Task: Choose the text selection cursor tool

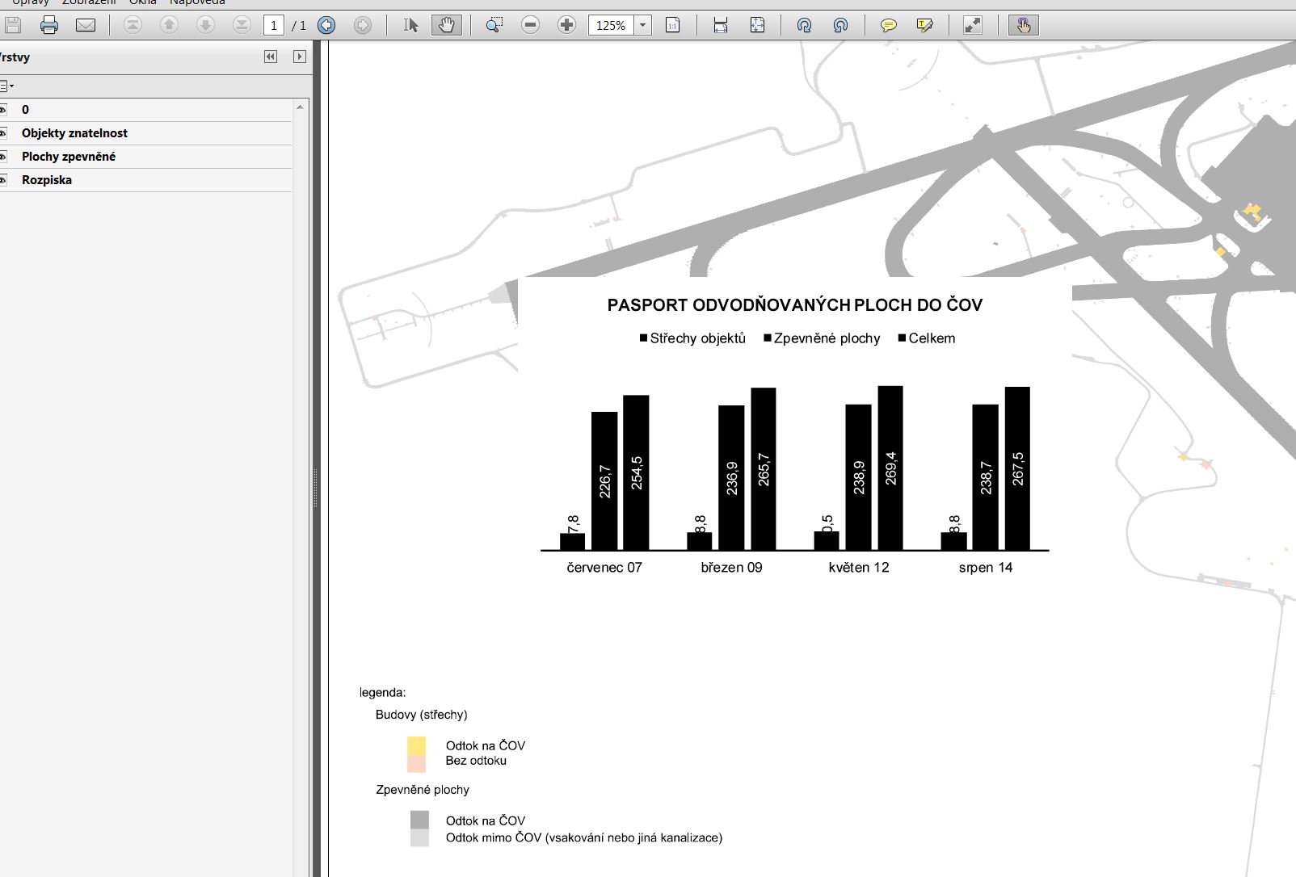Action: tap(410, 25)
